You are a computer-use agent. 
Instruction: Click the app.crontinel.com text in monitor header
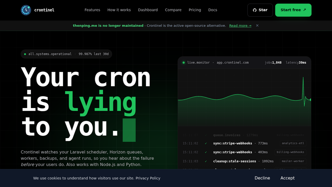coord(232,63)
